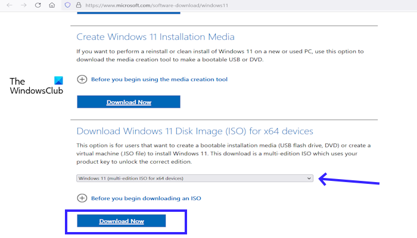Click the blue Windows logo of TheWindowsClub
The image size is (417, 238).
pos(58,81)
